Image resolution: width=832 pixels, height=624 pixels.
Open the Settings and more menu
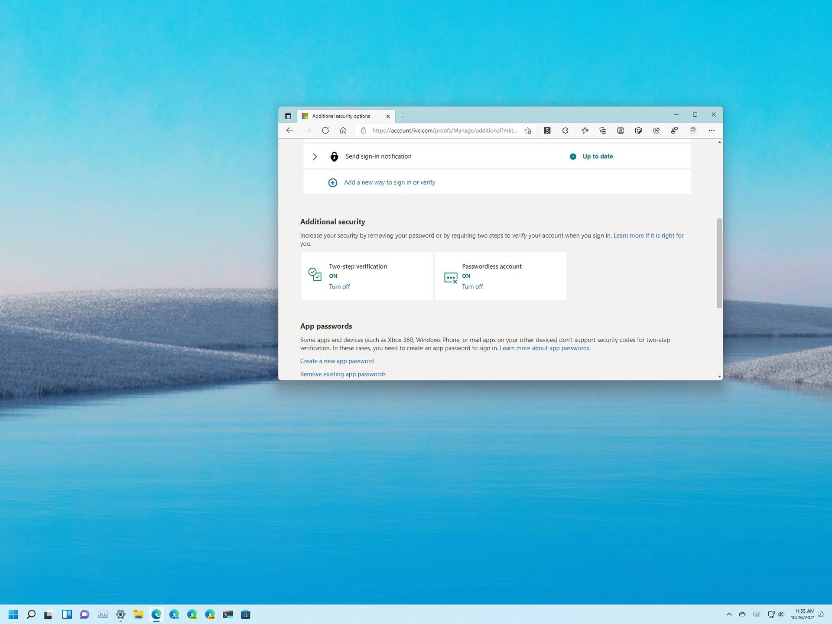[712, 130]
